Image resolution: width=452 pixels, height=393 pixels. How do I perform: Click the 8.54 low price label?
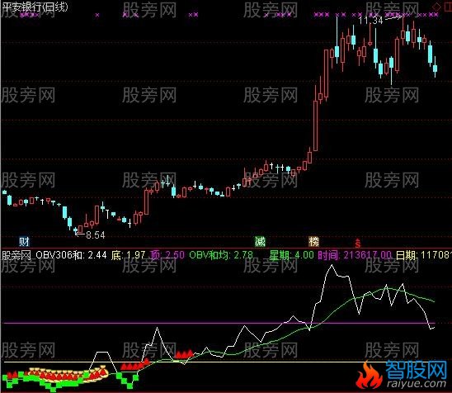click(x=96, y=234)
